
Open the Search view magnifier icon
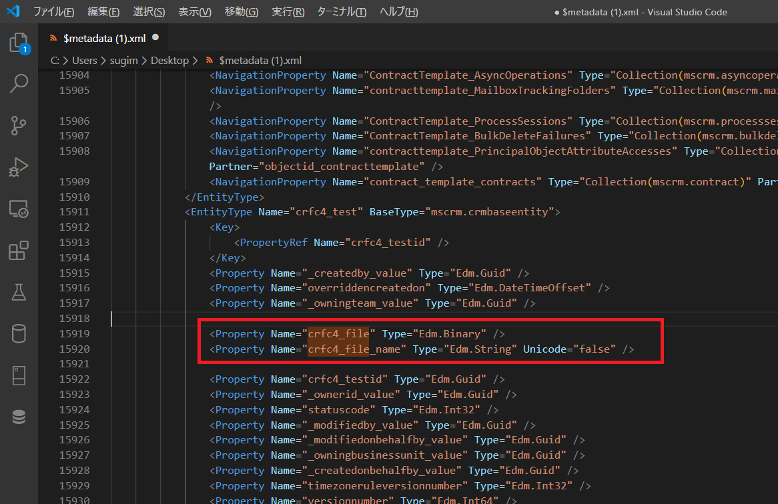pyautogui.click(x=18, y=84)
